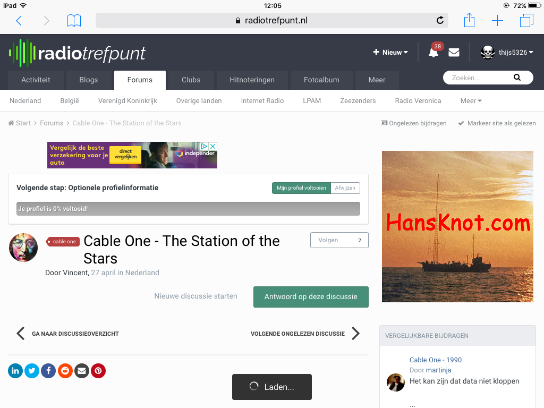Share via email envelope icon
544x408 pixels.
(81, 371)
